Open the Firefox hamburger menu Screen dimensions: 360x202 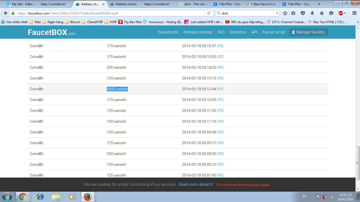click(x=354, y=13)
